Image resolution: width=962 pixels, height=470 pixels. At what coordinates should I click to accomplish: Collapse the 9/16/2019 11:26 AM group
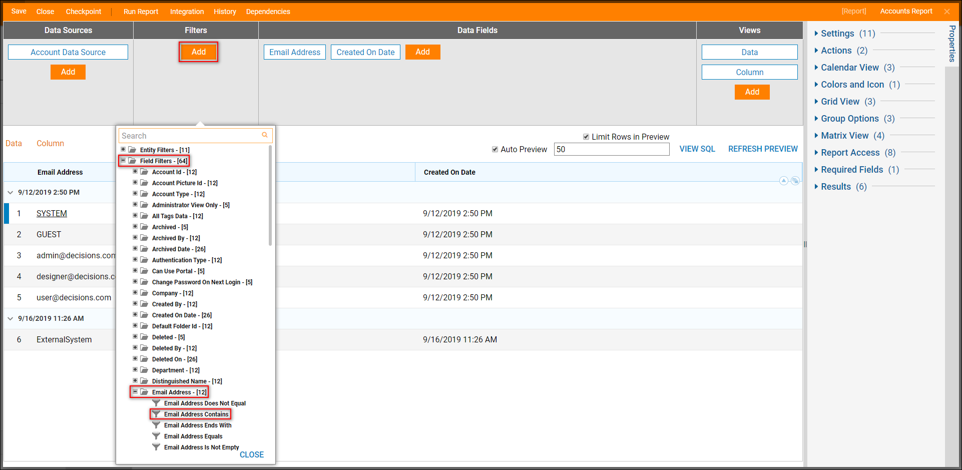coord(10,318)
